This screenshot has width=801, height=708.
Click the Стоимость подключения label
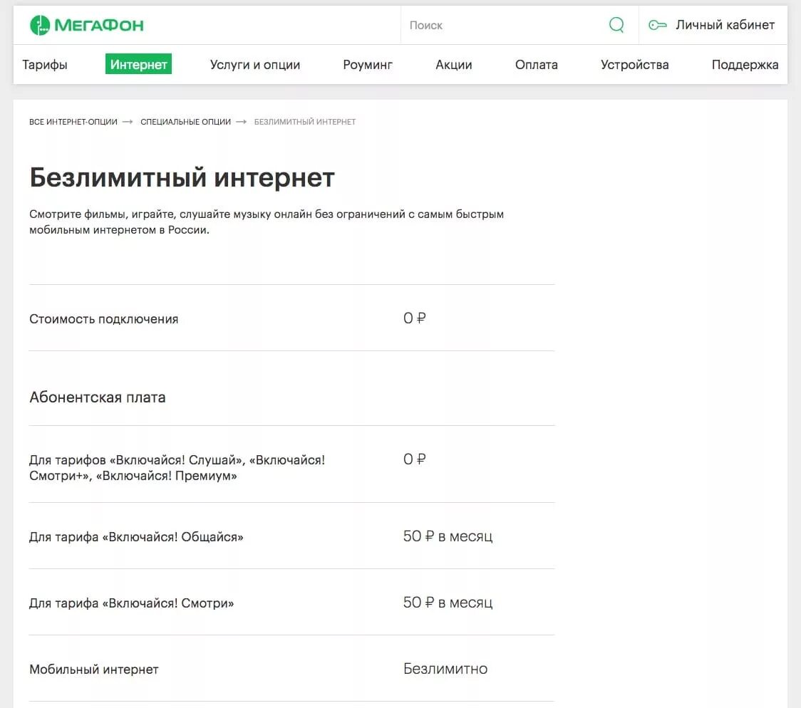click(x=104, y=319)
